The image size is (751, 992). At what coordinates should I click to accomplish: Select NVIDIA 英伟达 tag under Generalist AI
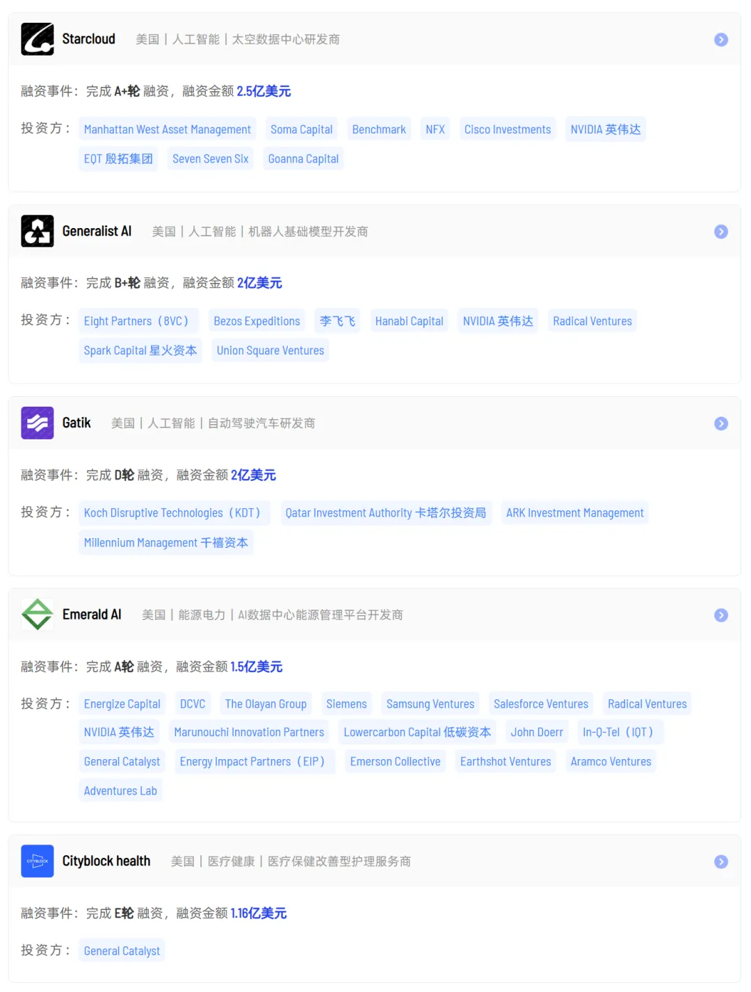(498, 321)
